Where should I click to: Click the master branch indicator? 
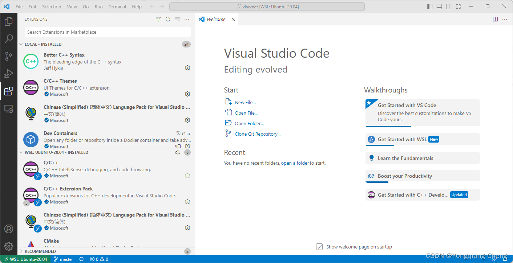[63, 259]
